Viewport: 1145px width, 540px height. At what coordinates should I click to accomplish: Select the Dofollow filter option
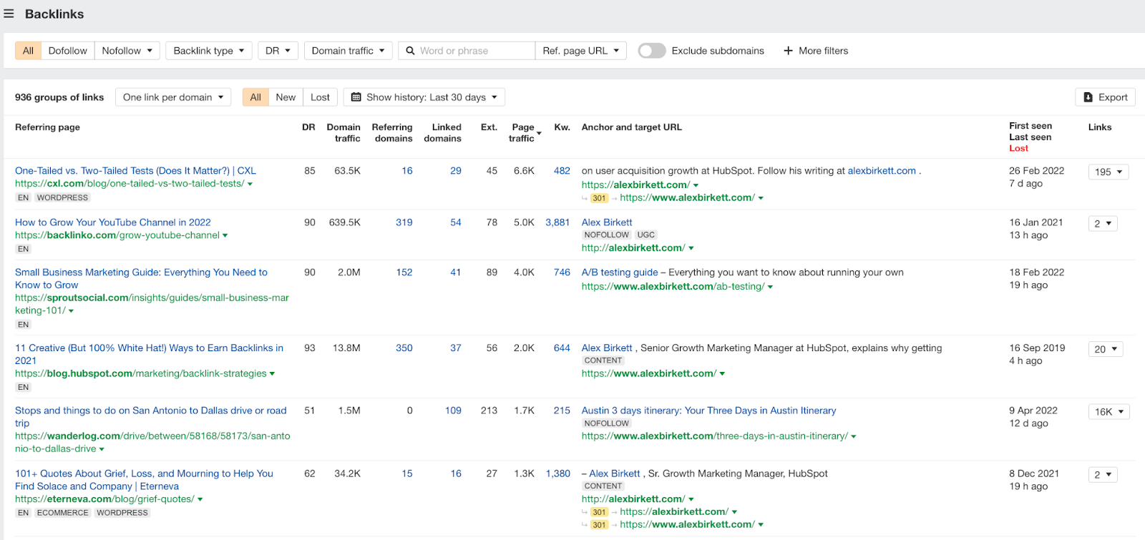[x=67, y=51]
